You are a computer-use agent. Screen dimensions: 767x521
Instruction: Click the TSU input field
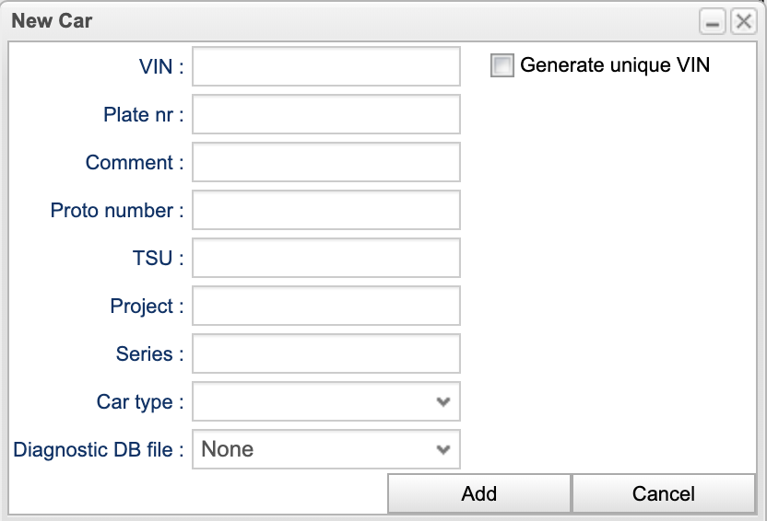pos(326,258)
